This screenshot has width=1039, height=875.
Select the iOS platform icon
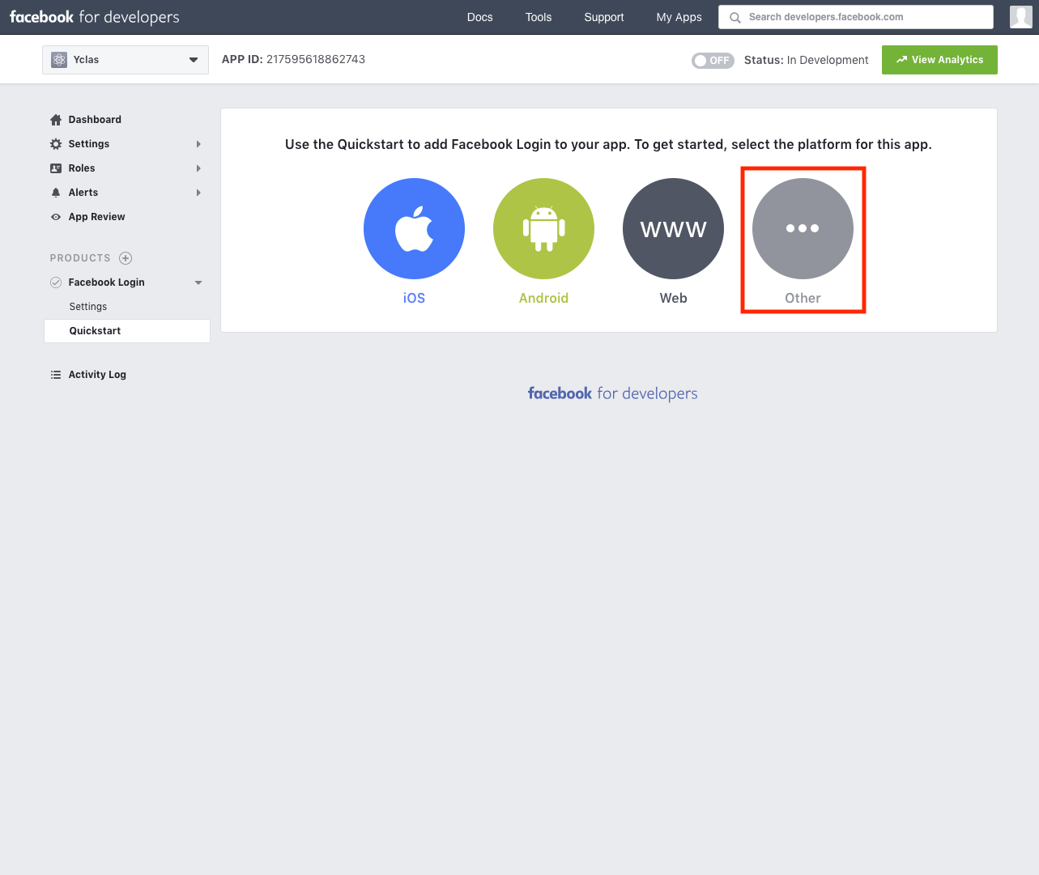[414, 228]
